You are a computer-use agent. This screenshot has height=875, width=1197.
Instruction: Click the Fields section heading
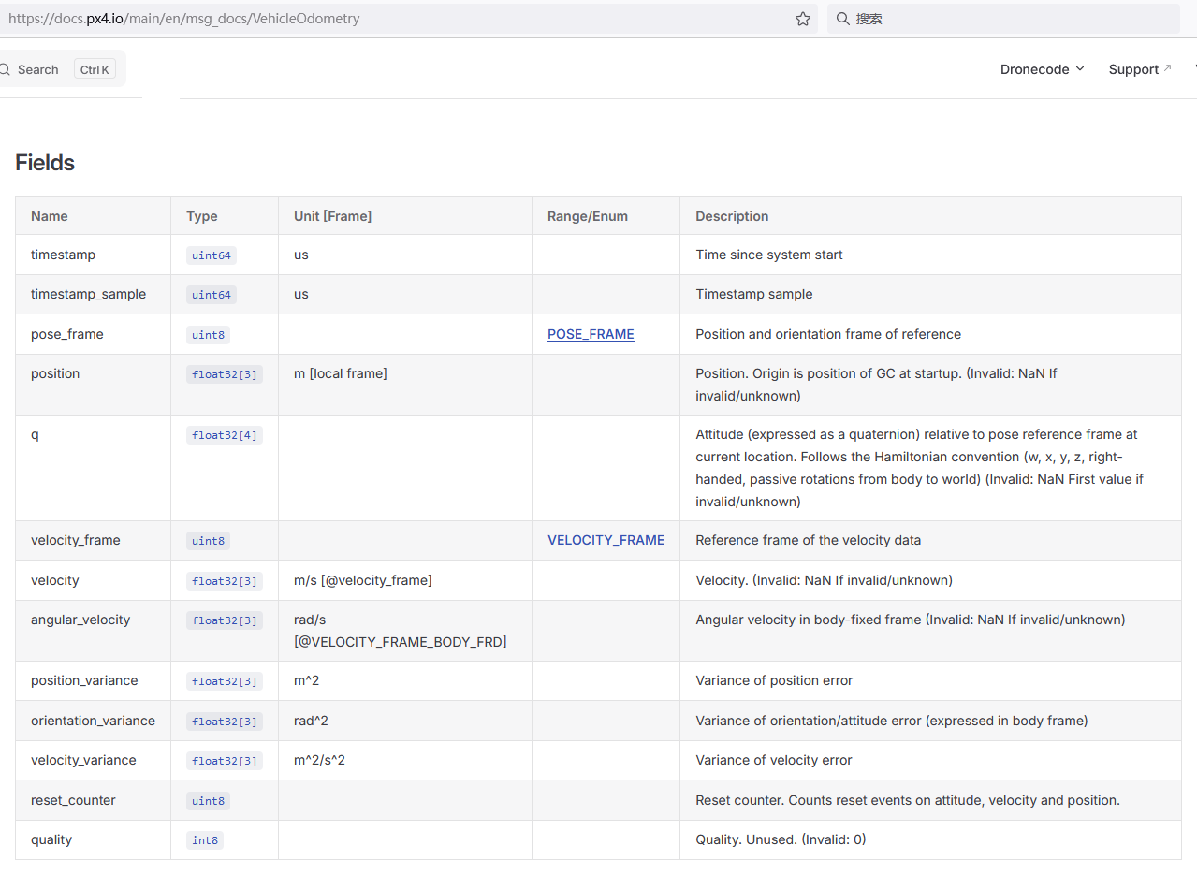click(45, 163)
